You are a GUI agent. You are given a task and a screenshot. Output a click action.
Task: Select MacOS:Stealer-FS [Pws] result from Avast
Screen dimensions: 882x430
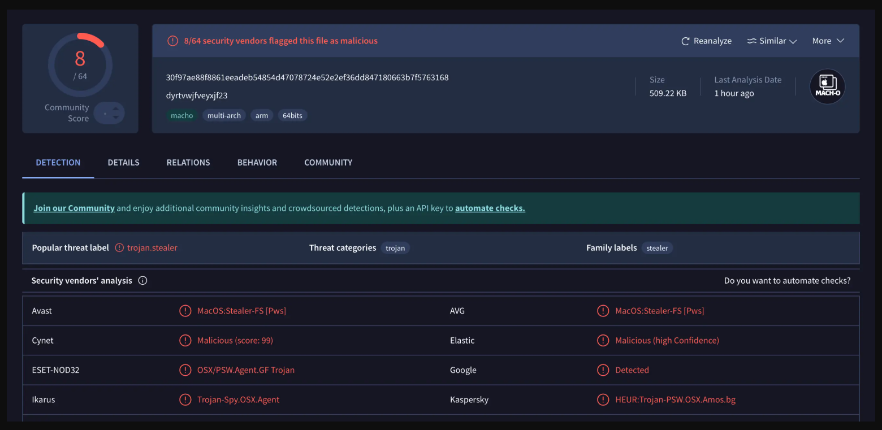click(x=241, y=310)
